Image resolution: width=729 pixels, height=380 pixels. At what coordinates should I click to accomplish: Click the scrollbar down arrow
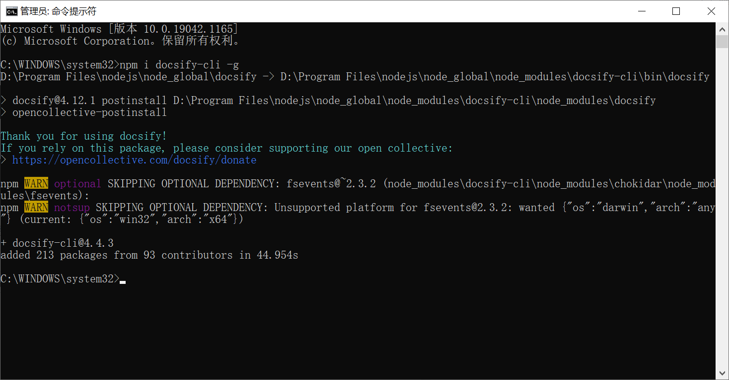723,373
